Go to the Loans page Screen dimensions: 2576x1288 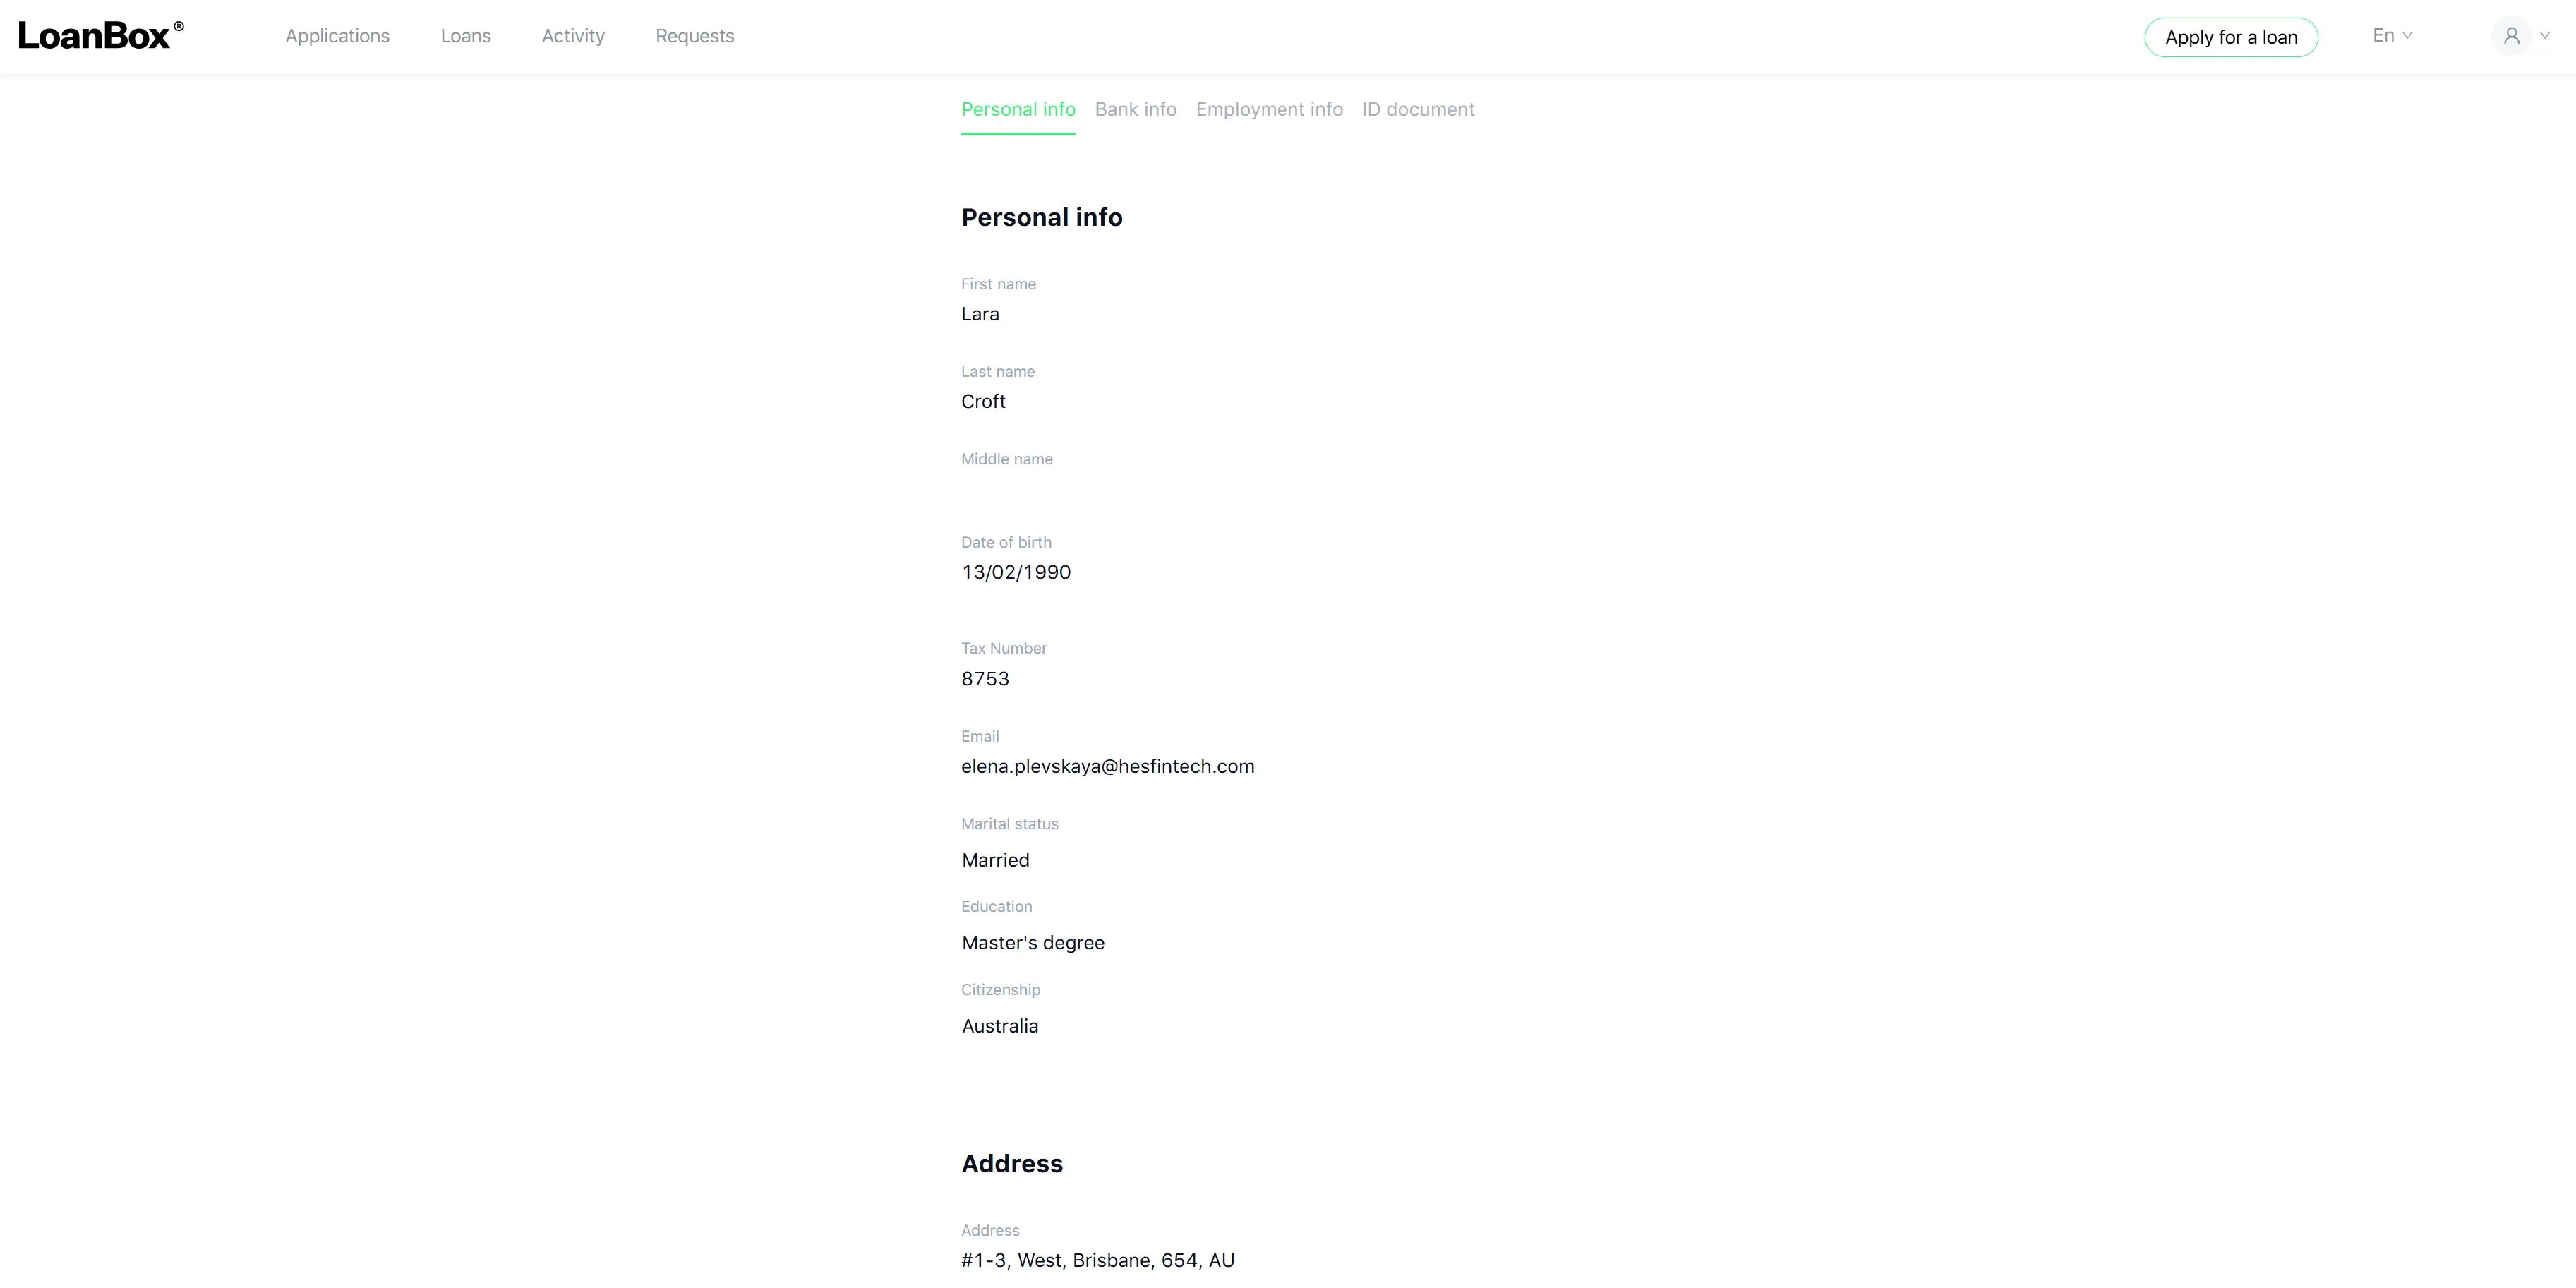tap(465, 36)
